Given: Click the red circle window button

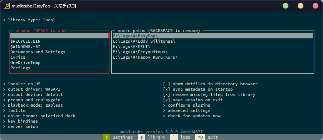Looking at the screenshot, I should tap(316, 6).
